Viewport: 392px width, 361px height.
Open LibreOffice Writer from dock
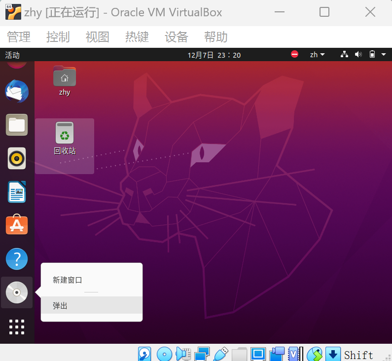(x=17, y=192)
